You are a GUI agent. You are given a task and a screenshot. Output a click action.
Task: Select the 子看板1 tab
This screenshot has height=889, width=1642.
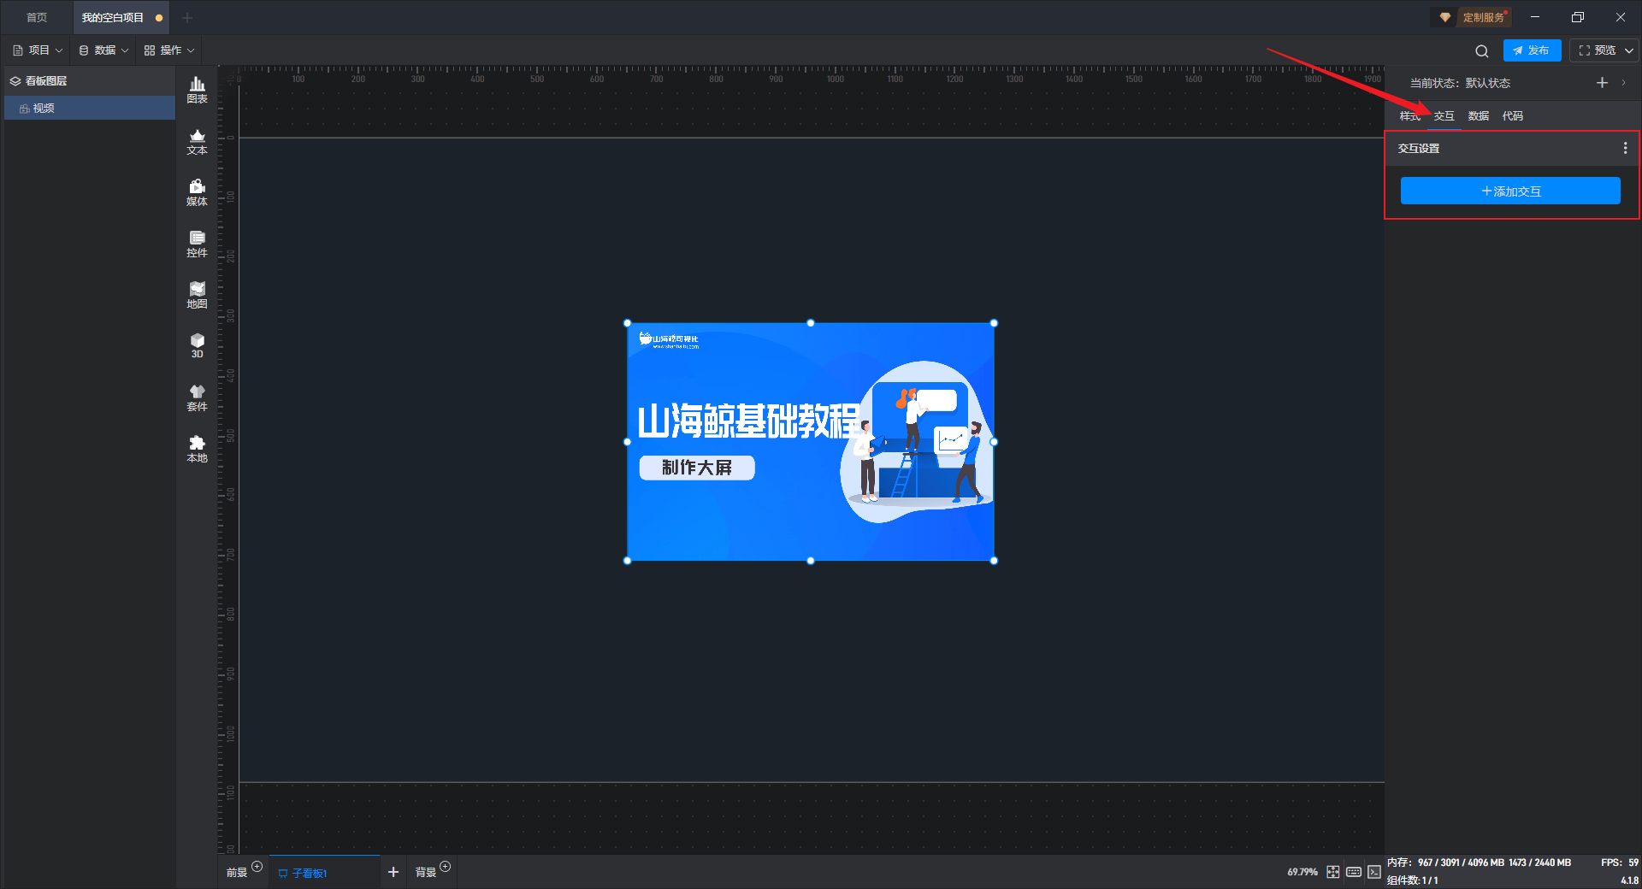pos(324,873)
